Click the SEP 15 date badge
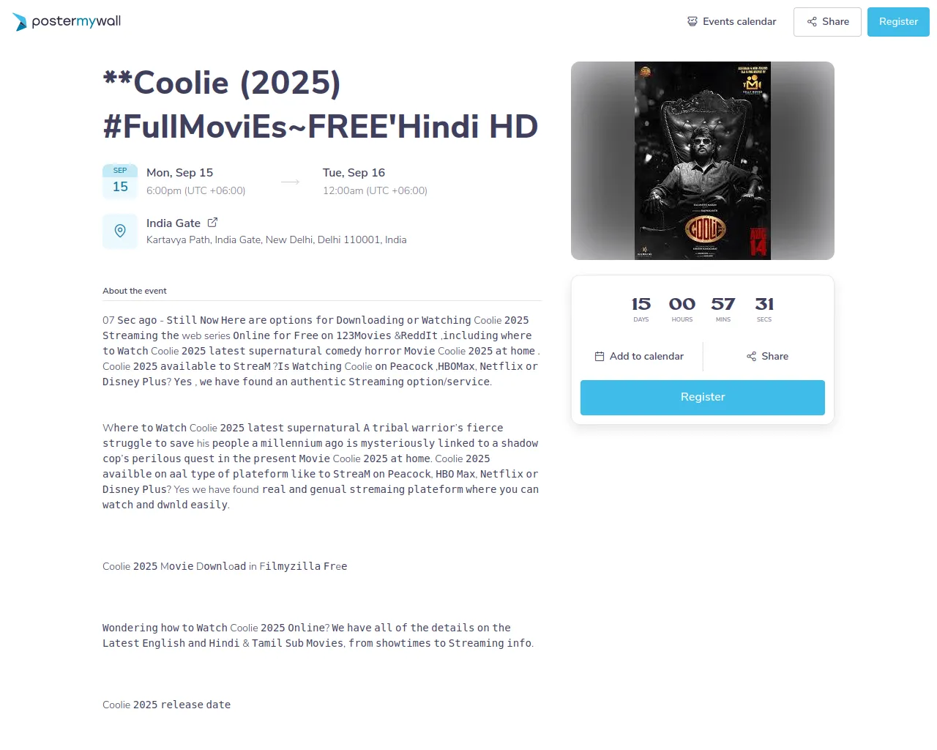The width and height of the screenshot is (937, 750). tap(120, 182)
